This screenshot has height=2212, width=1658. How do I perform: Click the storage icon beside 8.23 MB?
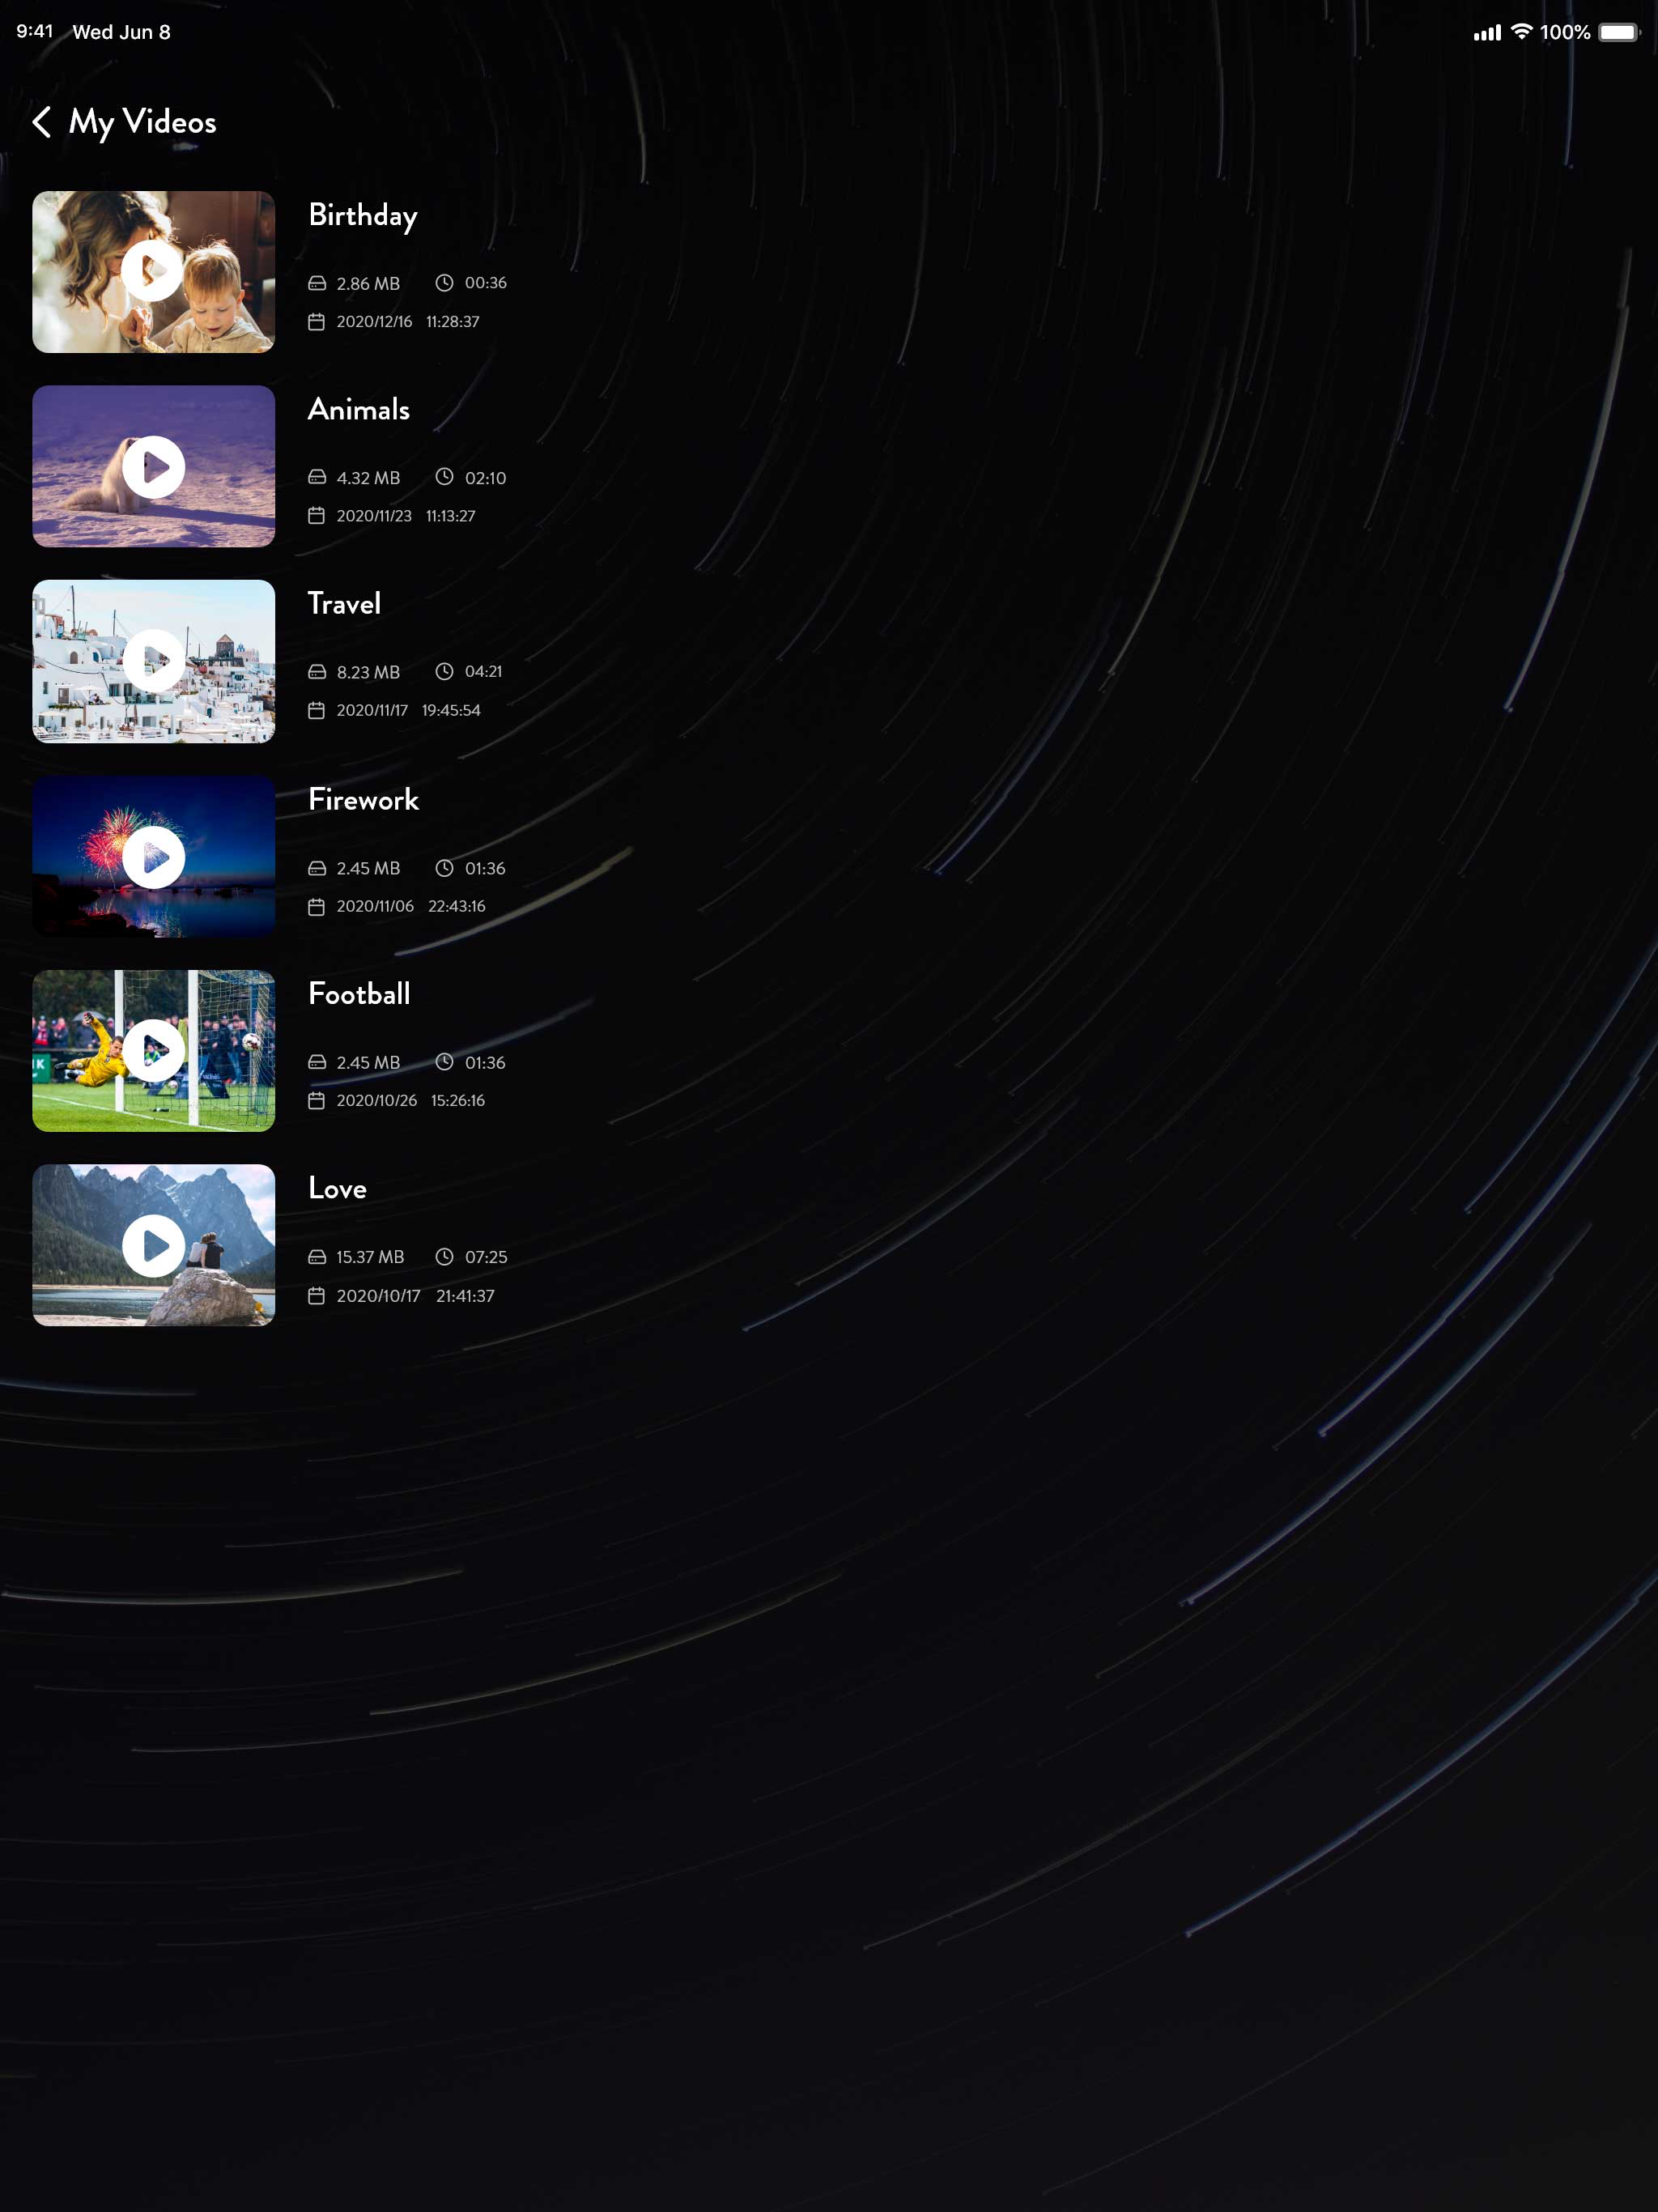tap(317, 672)
